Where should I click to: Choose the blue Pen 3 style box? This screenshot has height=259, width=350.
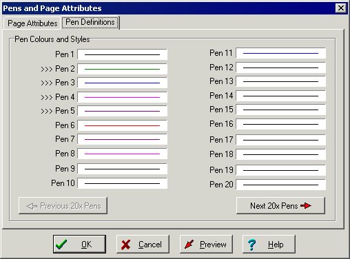click(122, 83)
